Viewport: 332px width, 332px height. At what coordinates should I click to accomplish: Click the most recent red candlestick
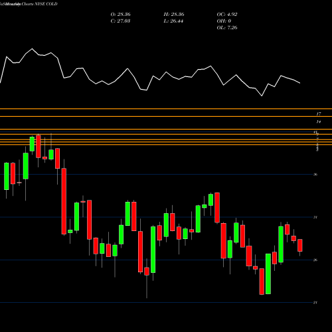click(x=300, y=245)
